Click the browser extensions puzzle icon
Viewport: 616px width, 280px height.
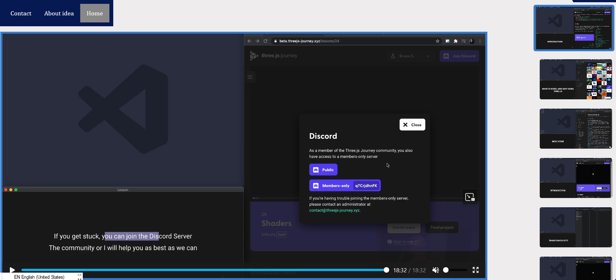[456, 41]
